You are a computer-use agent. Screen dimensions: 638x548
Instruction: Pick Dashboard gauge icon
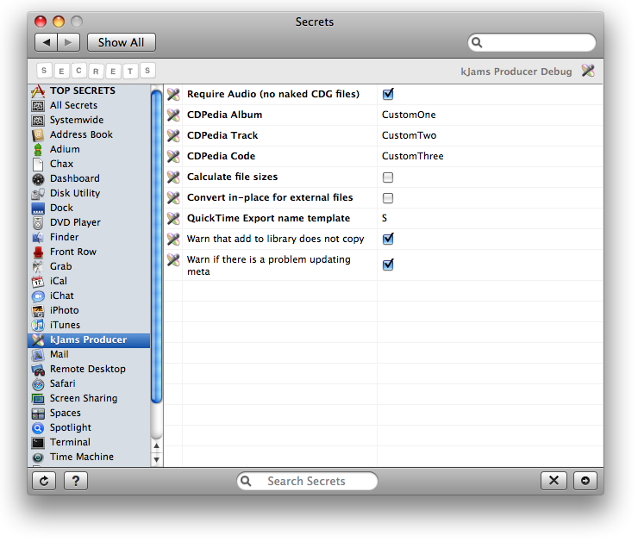tap(38, 179)
